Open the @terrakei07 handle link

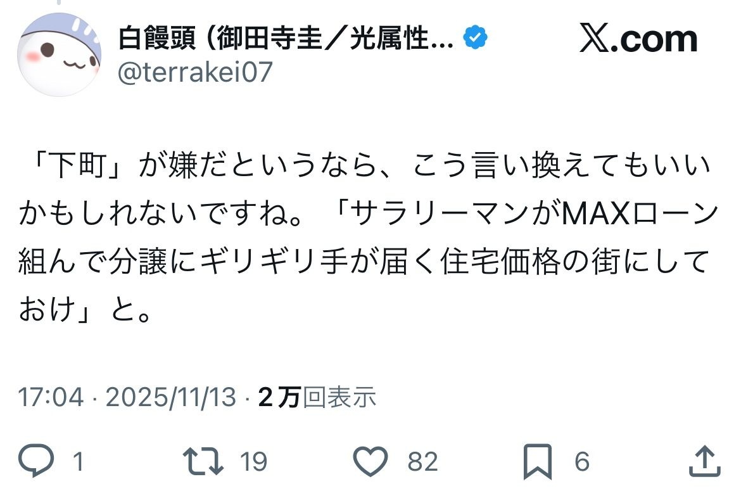[195, 72]
